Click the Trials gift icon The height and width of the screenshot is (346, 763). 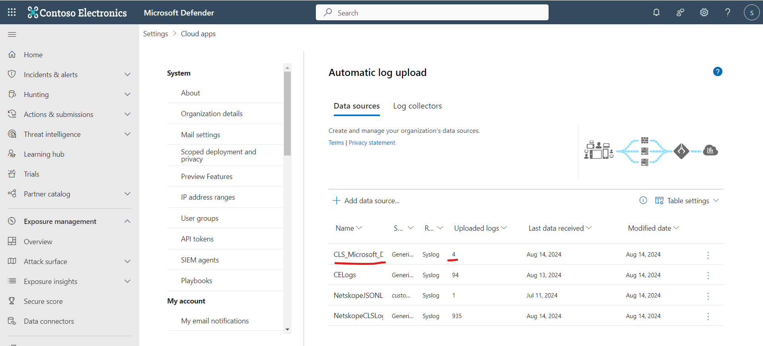12,174
